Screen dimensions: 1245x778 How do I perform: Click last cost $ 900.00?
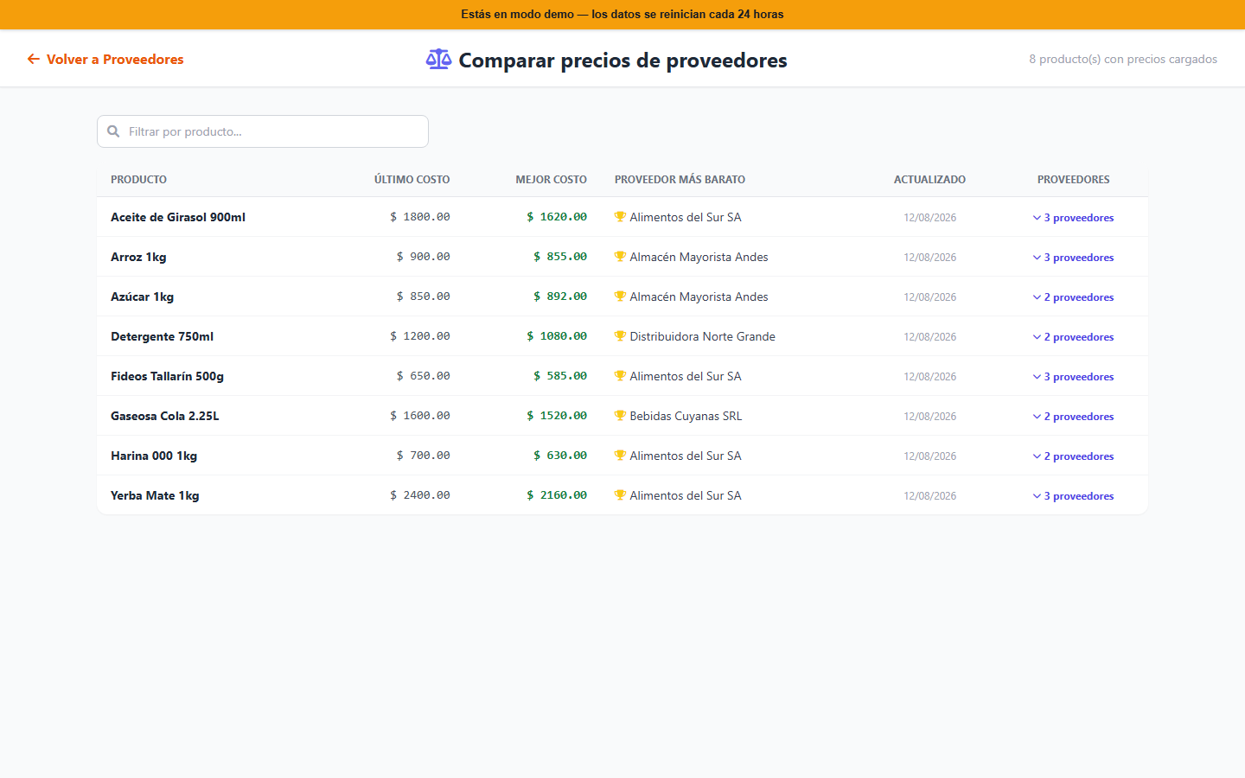424,257
